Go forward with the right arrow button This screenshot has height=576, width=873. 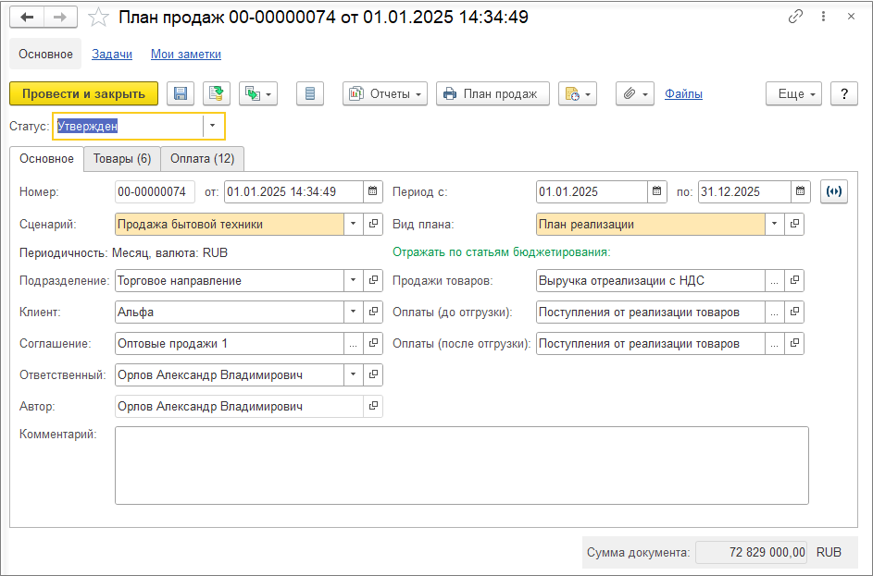coord(60,18)
